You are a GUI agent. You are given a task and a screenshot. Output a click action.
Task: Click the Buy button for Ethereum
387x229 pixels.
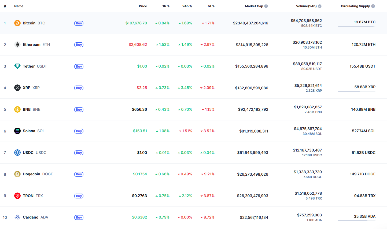[x=79, y=45]
